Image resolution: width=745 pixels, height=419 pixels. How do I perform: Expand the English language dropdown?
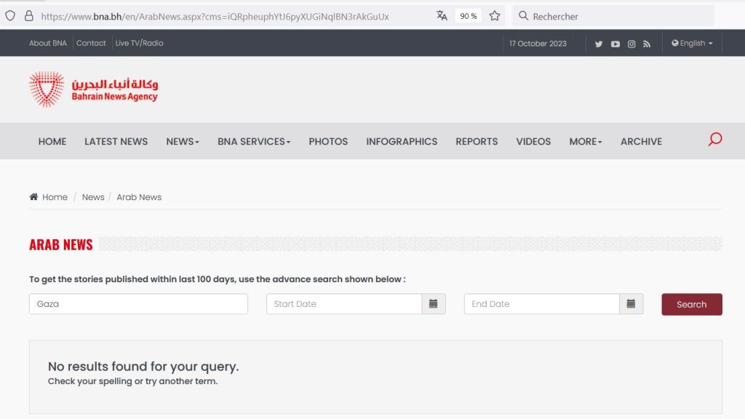point(692,44)
